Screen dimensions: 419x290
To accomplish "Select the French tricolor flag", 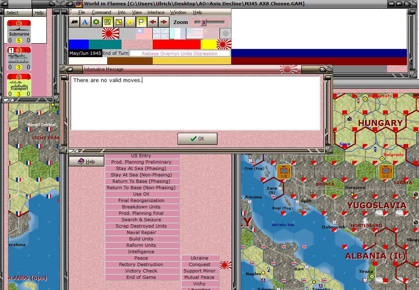I will click(178, 34).
